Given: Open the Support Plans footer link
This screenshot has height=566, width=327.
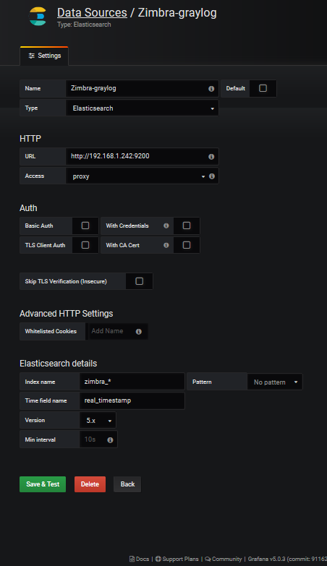Looking at the screenshot, I should [180, 559].
